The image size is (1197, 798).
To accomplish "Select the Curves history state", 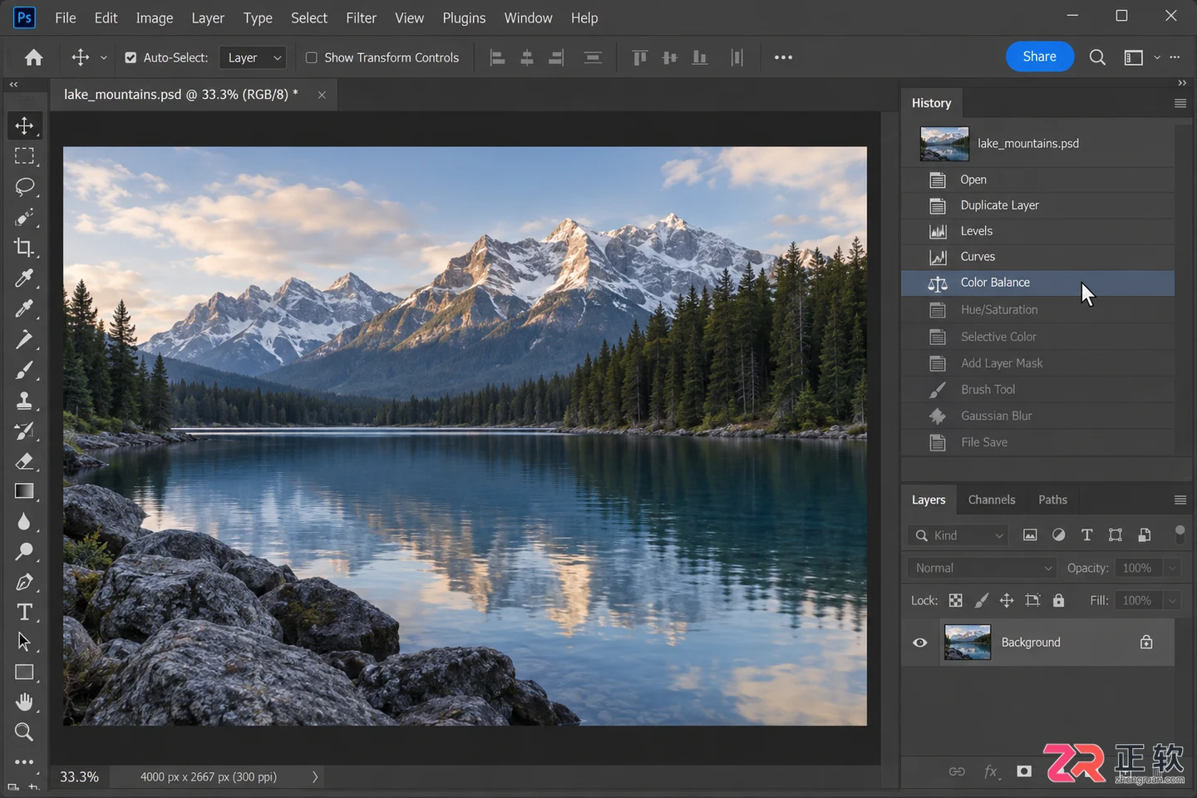I will (1038, 257).
